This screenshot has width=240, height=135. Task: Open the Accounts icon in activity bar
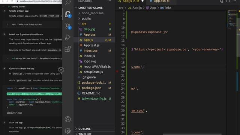point(67,119)
